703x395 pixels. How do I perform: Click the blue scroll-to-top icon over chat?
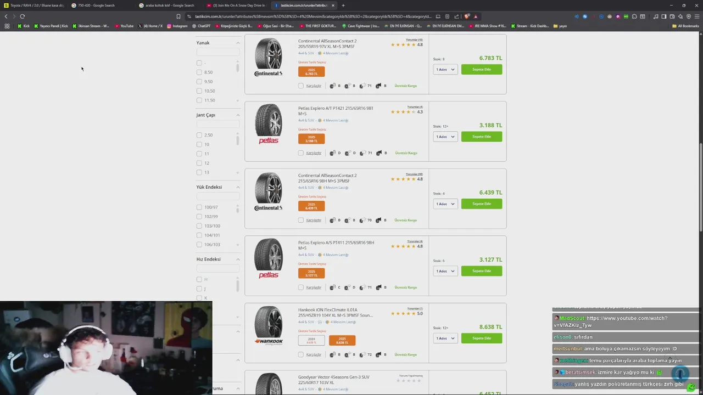pyautogui.click(x=680, y=374)
